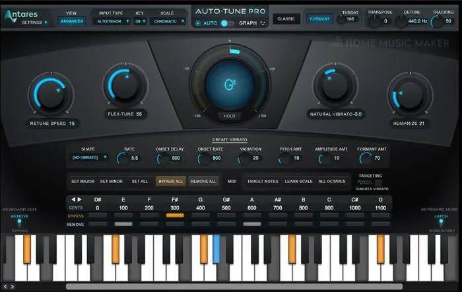
Task: Click the Humanize knob
Action: click(x=410, y=94)
